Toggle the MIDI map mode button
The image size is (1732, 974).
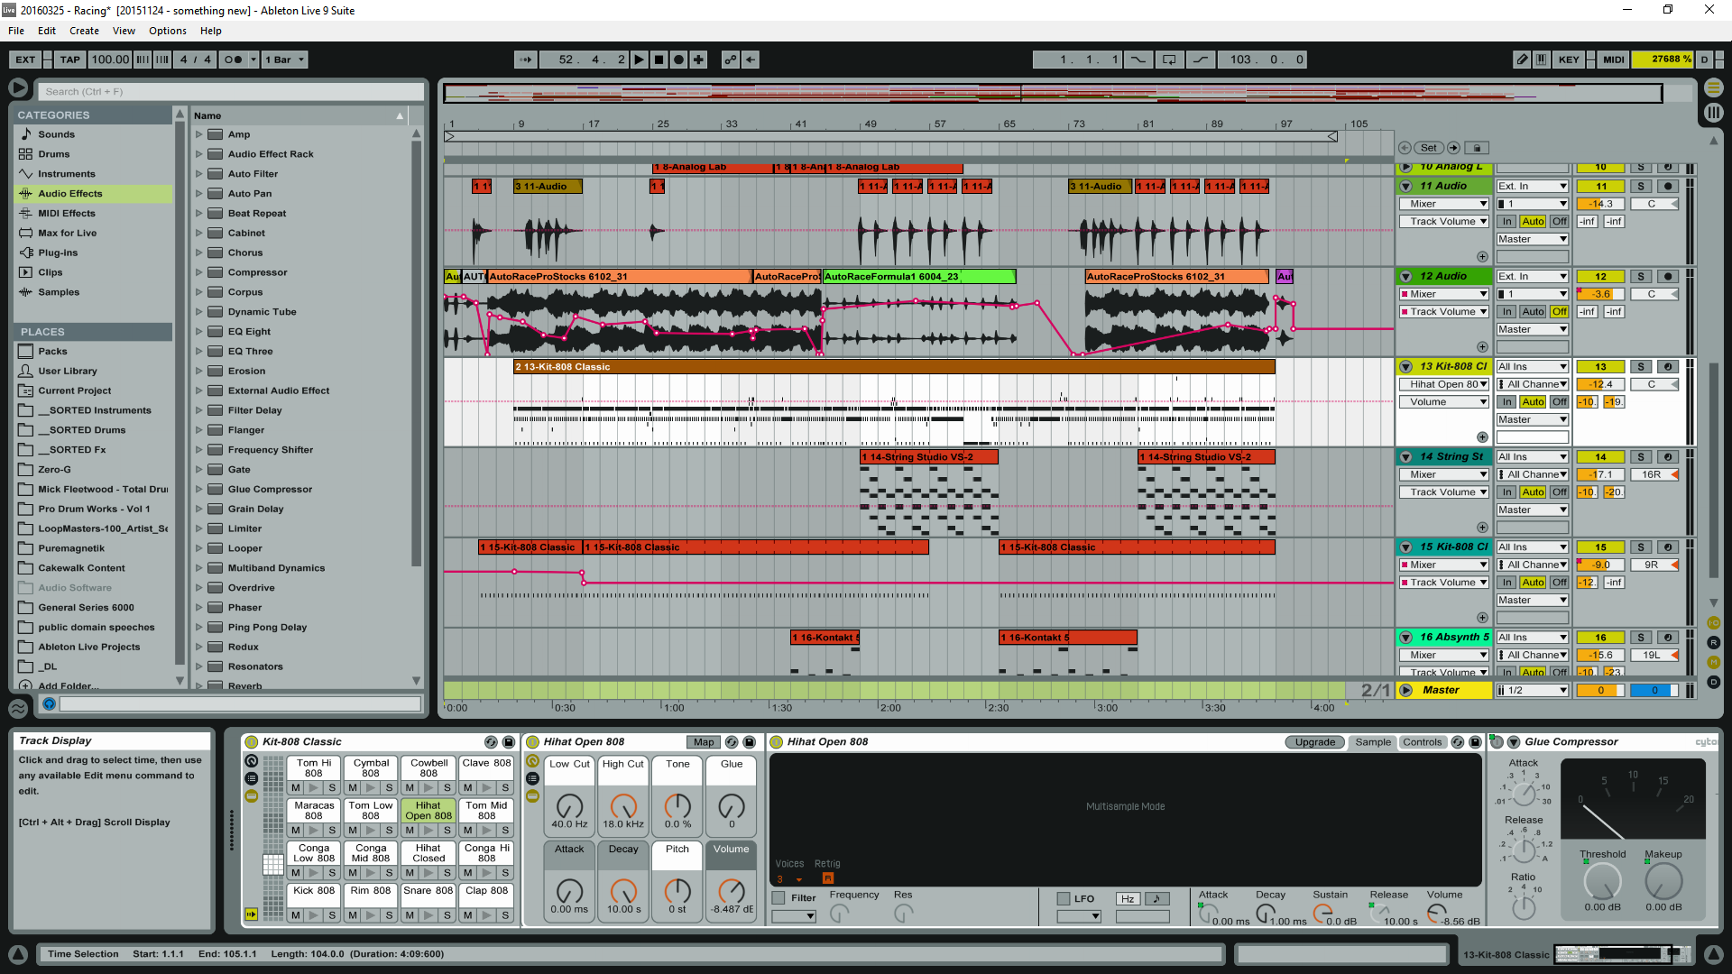tap(1613, 60)
